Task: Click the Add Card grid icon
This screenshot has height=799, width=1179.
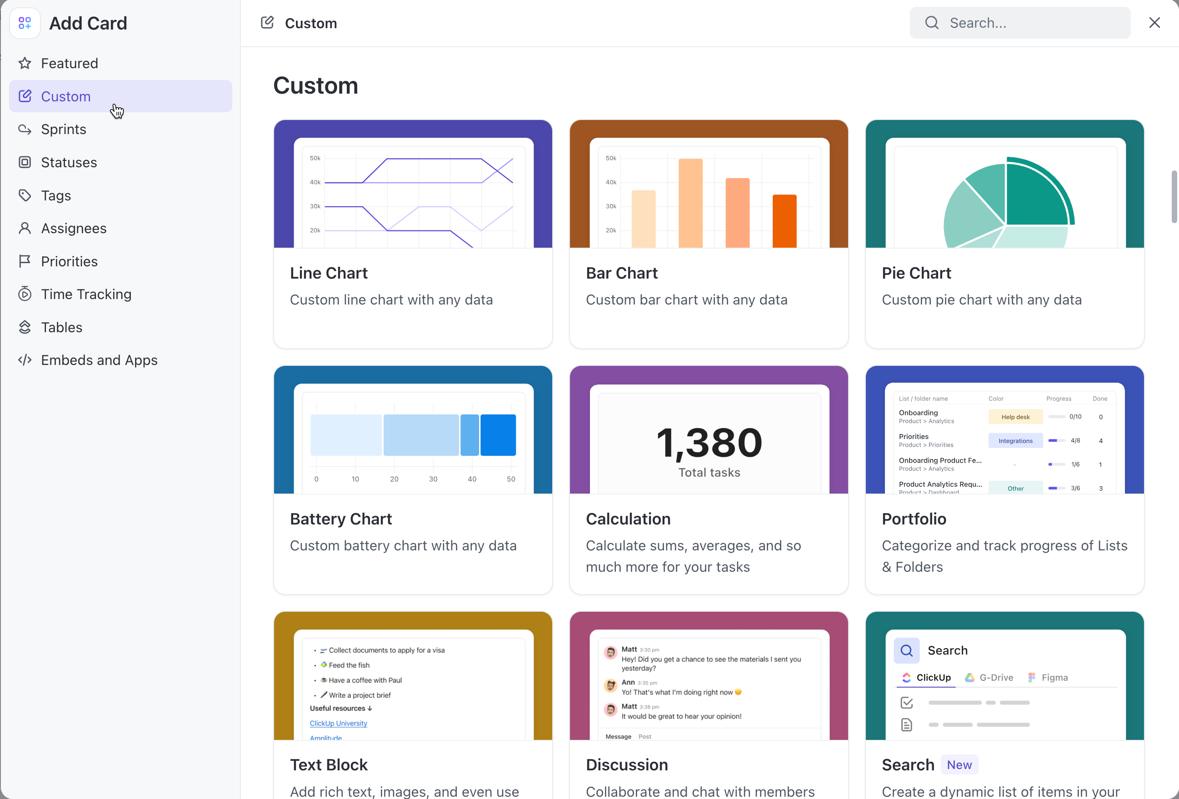Action: [25, 23]
